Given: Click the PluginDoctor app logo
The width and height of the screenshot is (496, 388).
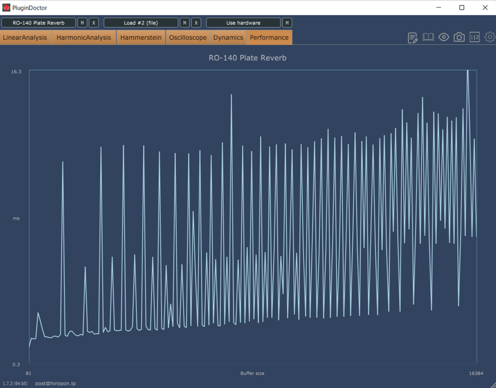Looking at the screenshot, I should (x=6, y=7).
